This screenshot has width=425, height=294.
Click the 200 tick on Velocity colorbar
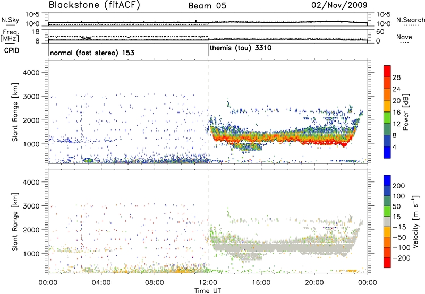click(x=399, y=186)
